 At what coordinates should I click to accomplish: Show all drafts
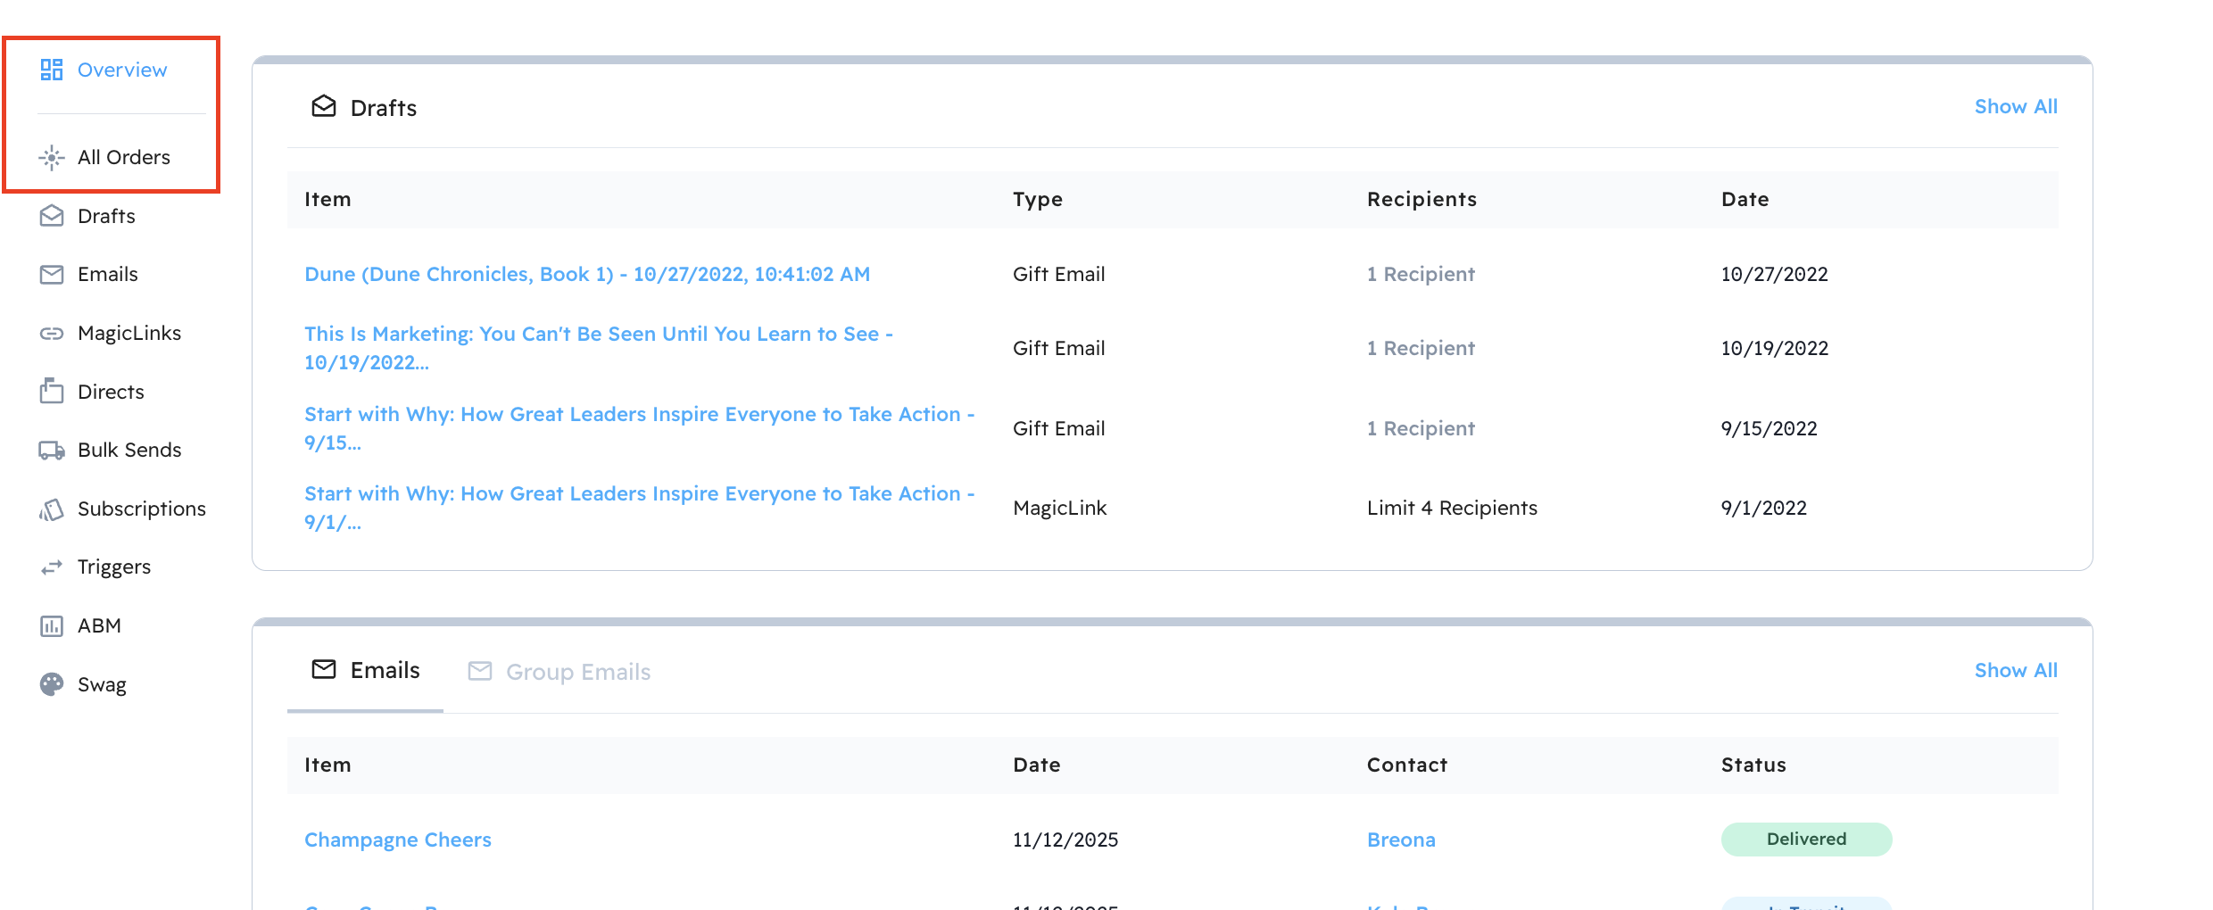(2015, 107)
